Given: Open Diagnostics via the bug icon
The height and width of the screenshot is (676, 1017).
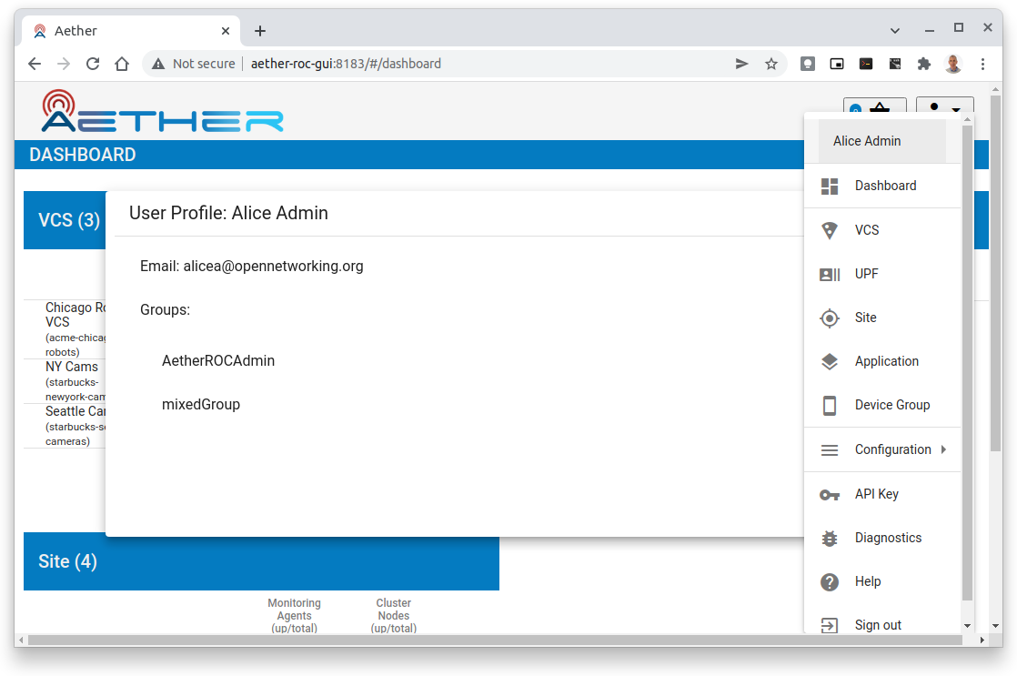Looking at the screenshot, I should [x=830, y=538].
